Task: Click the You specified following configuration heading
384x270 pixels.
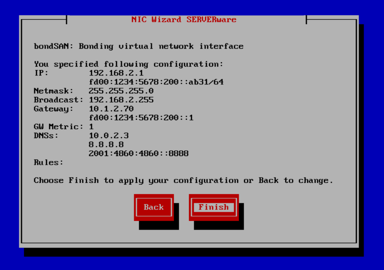Action: (128, 64)
